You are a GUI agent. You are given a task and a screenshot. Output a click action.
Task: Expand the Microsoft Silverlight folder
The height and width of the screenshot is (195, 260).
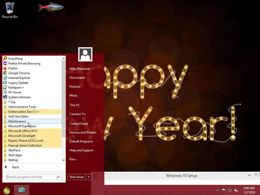pos(32,136)
